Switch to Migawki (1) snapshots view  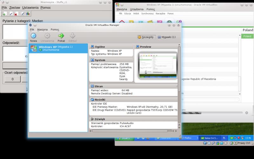pyautogui.click(x=166, y=37)
